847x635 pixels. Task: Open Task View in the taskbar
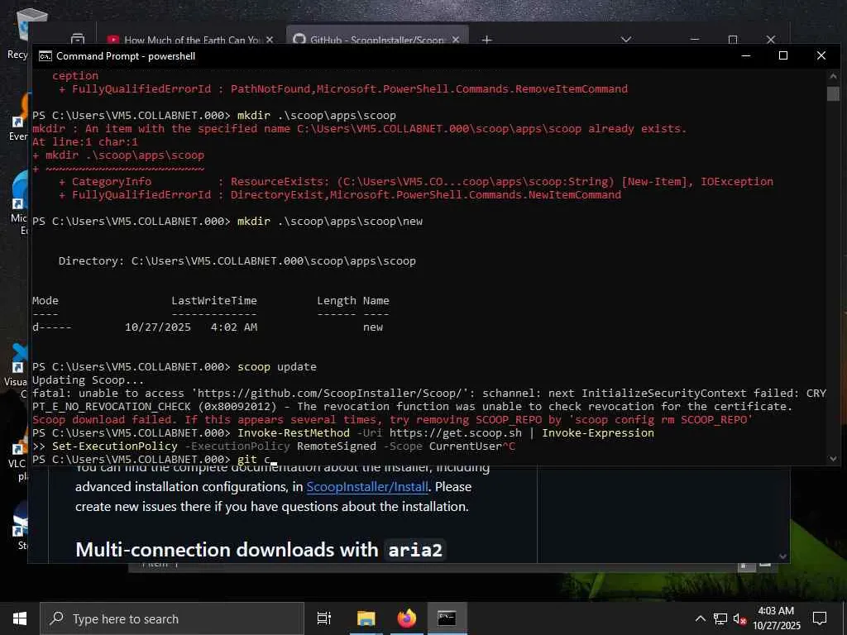coord(324,618)
